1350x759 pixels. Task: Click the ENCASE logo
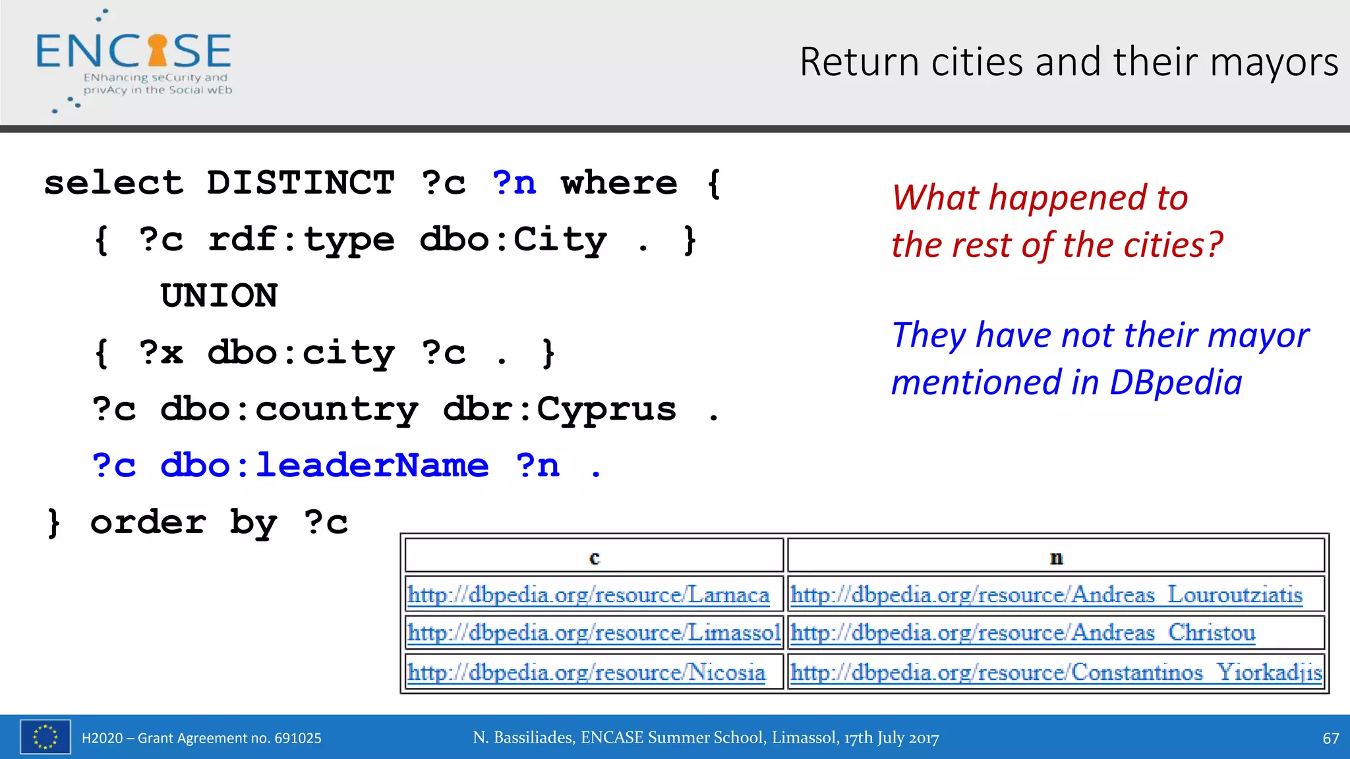click(x=134, y=61)
